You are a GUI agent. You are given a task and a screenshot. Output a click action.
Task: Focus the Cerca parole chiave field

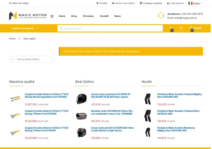[x=31, y=59]
